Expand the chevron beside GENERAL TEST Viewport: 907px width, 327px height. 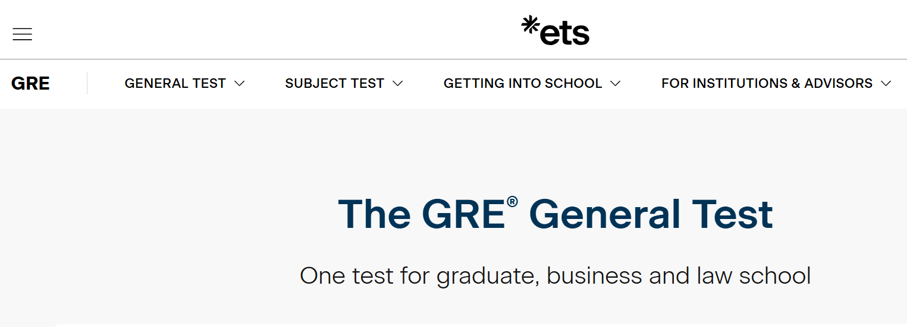coord(240,84)
